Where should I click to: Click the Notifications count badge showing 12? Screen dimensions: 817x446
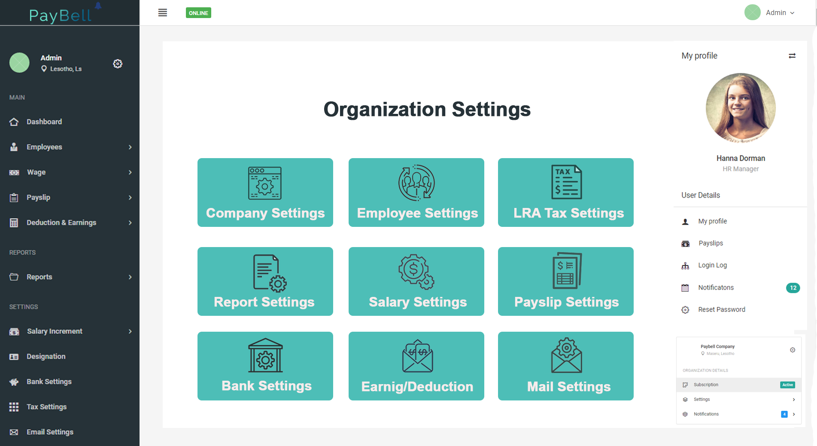coord(793,288)
